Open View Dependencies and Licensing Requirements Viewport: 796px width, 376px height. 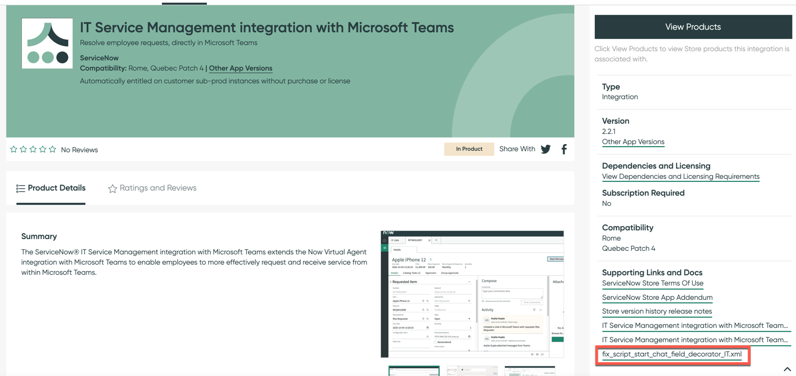pyautogui.click(x=681, y=177)
